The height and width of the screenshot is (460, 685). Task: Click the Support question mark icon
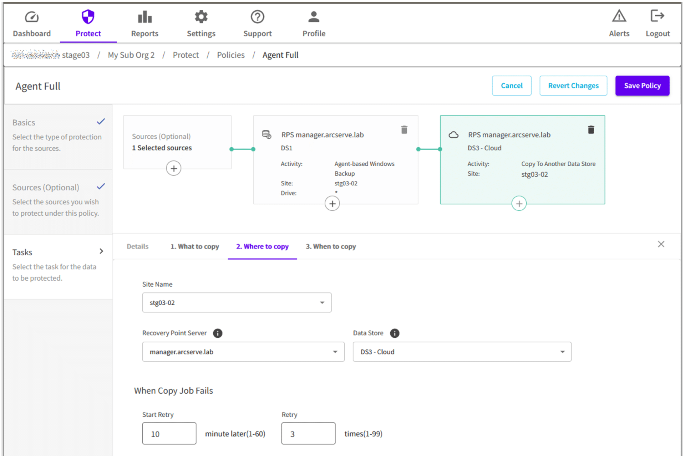(x=257, y=16)
